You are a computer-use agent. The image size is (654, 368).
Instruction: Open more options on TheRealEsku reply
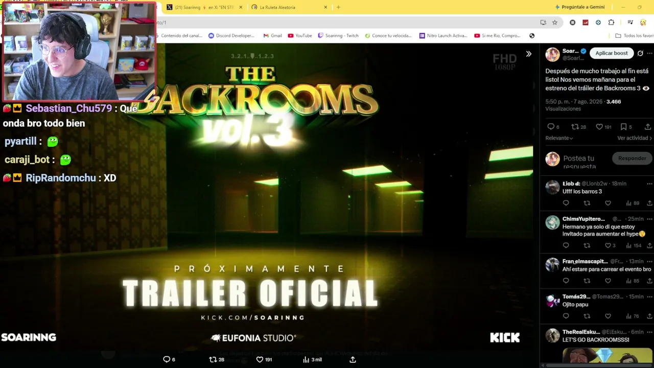click(649, 332)
